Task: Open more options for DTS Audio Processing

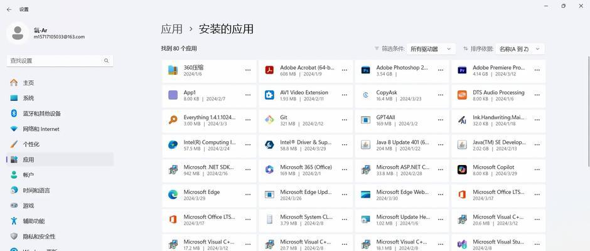Action: click(x=537, y=95)
